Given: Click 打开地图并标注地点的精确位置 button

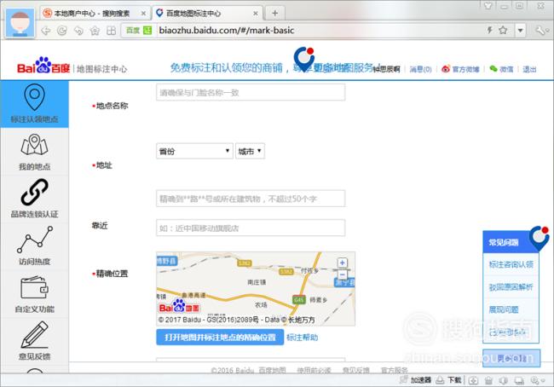Looking at the screenshot, I should (220, 338).
